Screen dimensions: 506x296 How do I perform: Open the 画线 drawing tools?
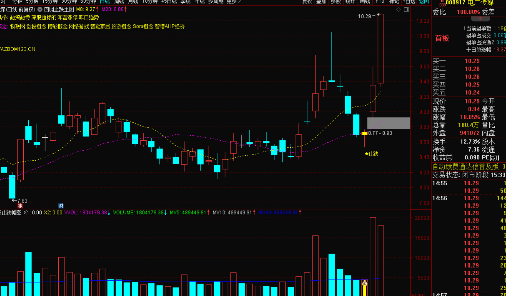click(x=365, y=2)
